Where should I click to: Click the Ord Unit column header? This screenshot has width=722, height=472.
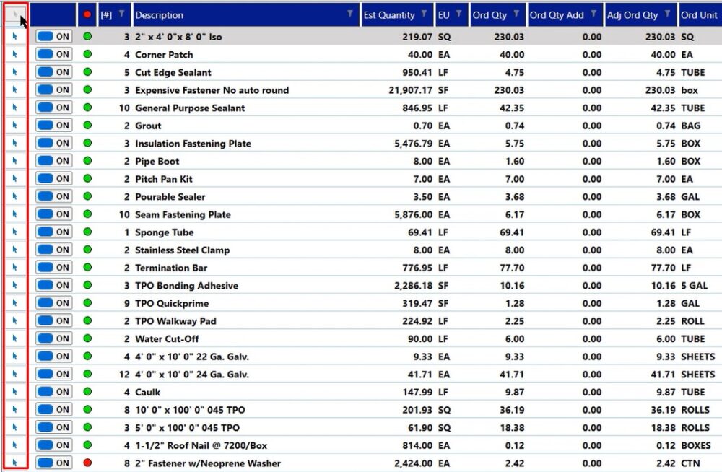pyautogui.click(x=699, y=14)
